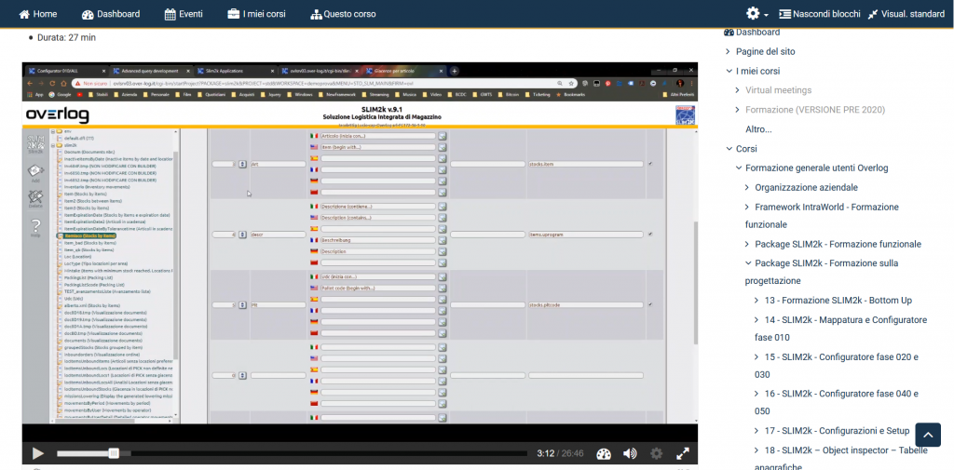The height and width of the screenshot is (470, 954).
Task: Click stepper beside the descr field
Action: [242, 235]
